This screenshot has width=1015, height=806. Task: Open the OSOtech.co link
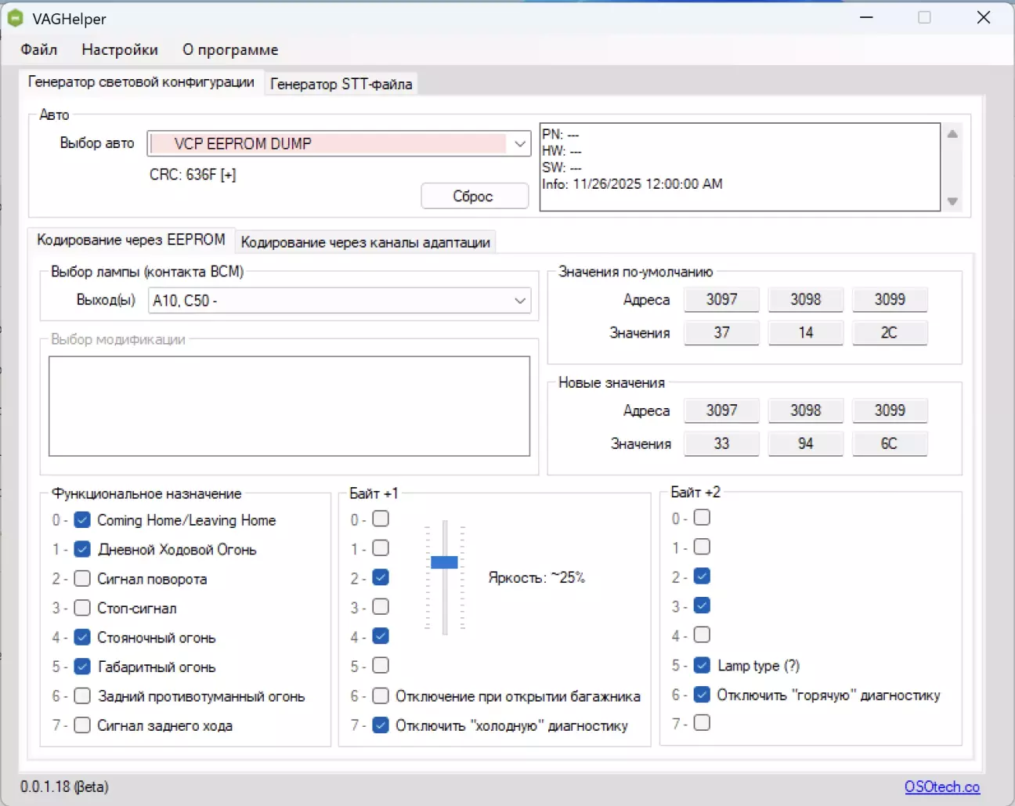coord(941,786)
